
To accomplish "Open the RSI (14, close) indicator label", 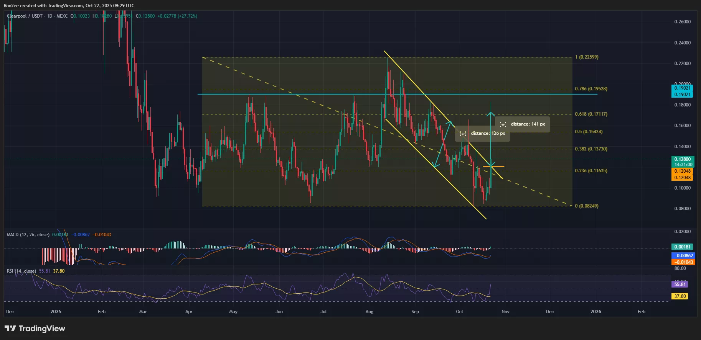I will point(21,271).
